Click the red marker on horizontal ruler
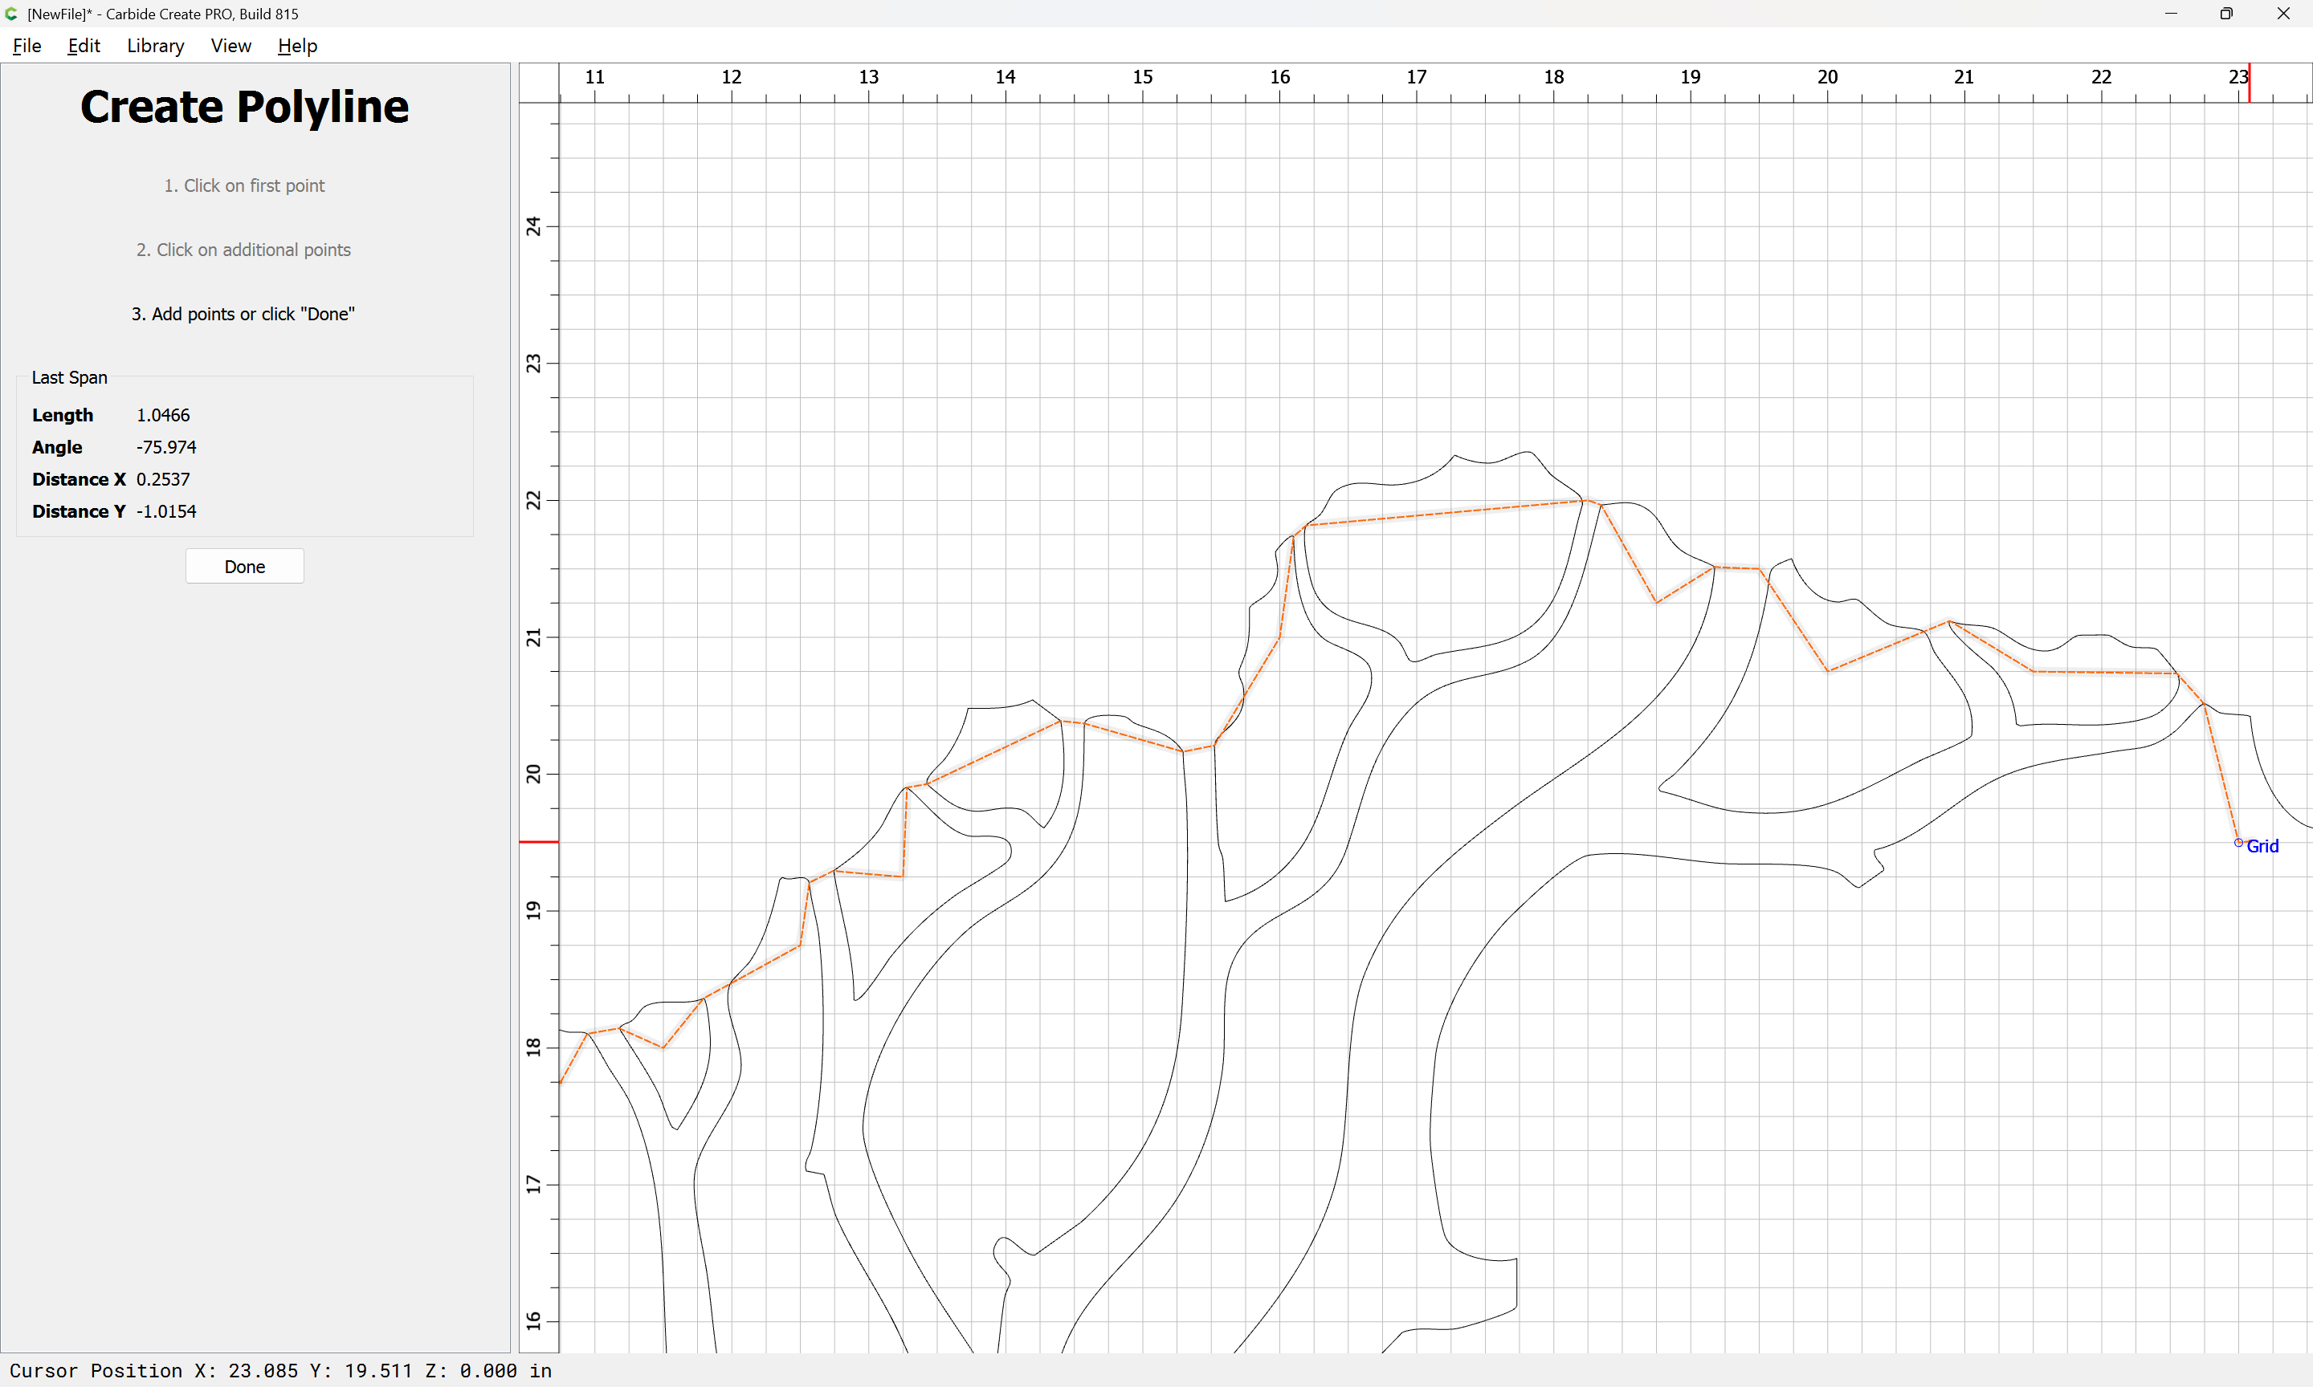Viewport: 2313px width, 1387px height. [x=2250, y=83]
